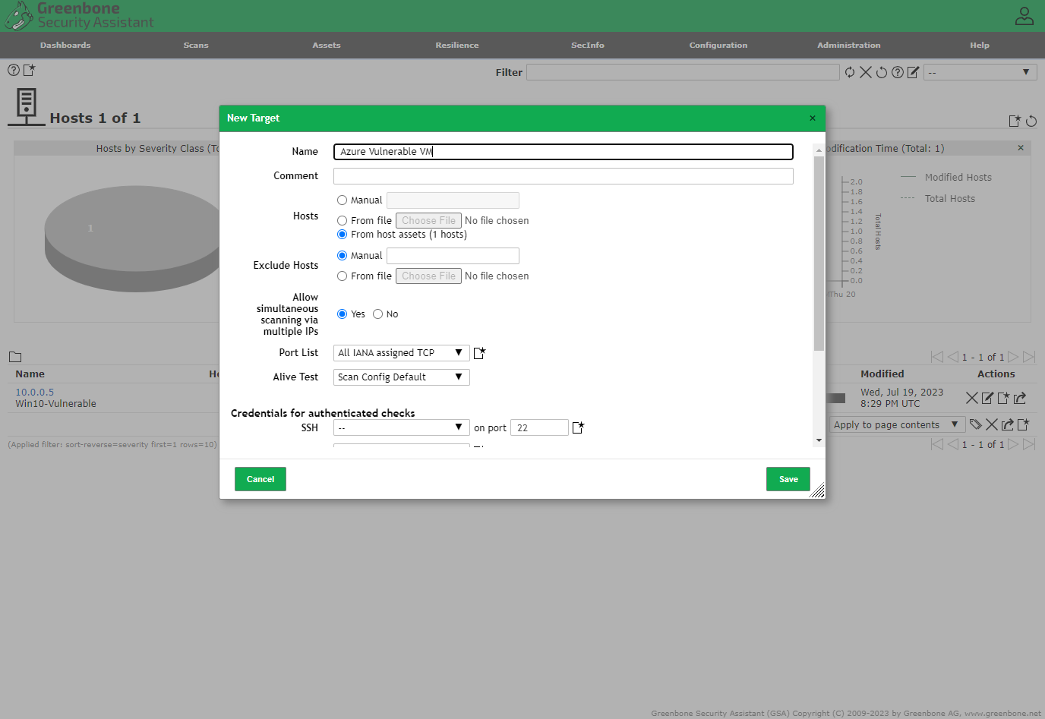Create target from host 10.0.0.5 icon
Screen dimensions: 1045x719
(1003, 398)
